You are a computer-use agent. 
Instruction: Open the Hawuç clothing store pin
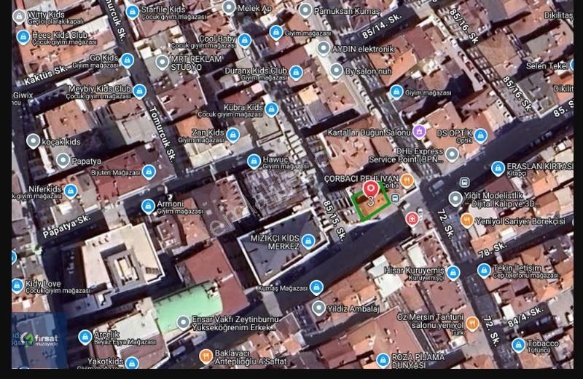point(254,161)
